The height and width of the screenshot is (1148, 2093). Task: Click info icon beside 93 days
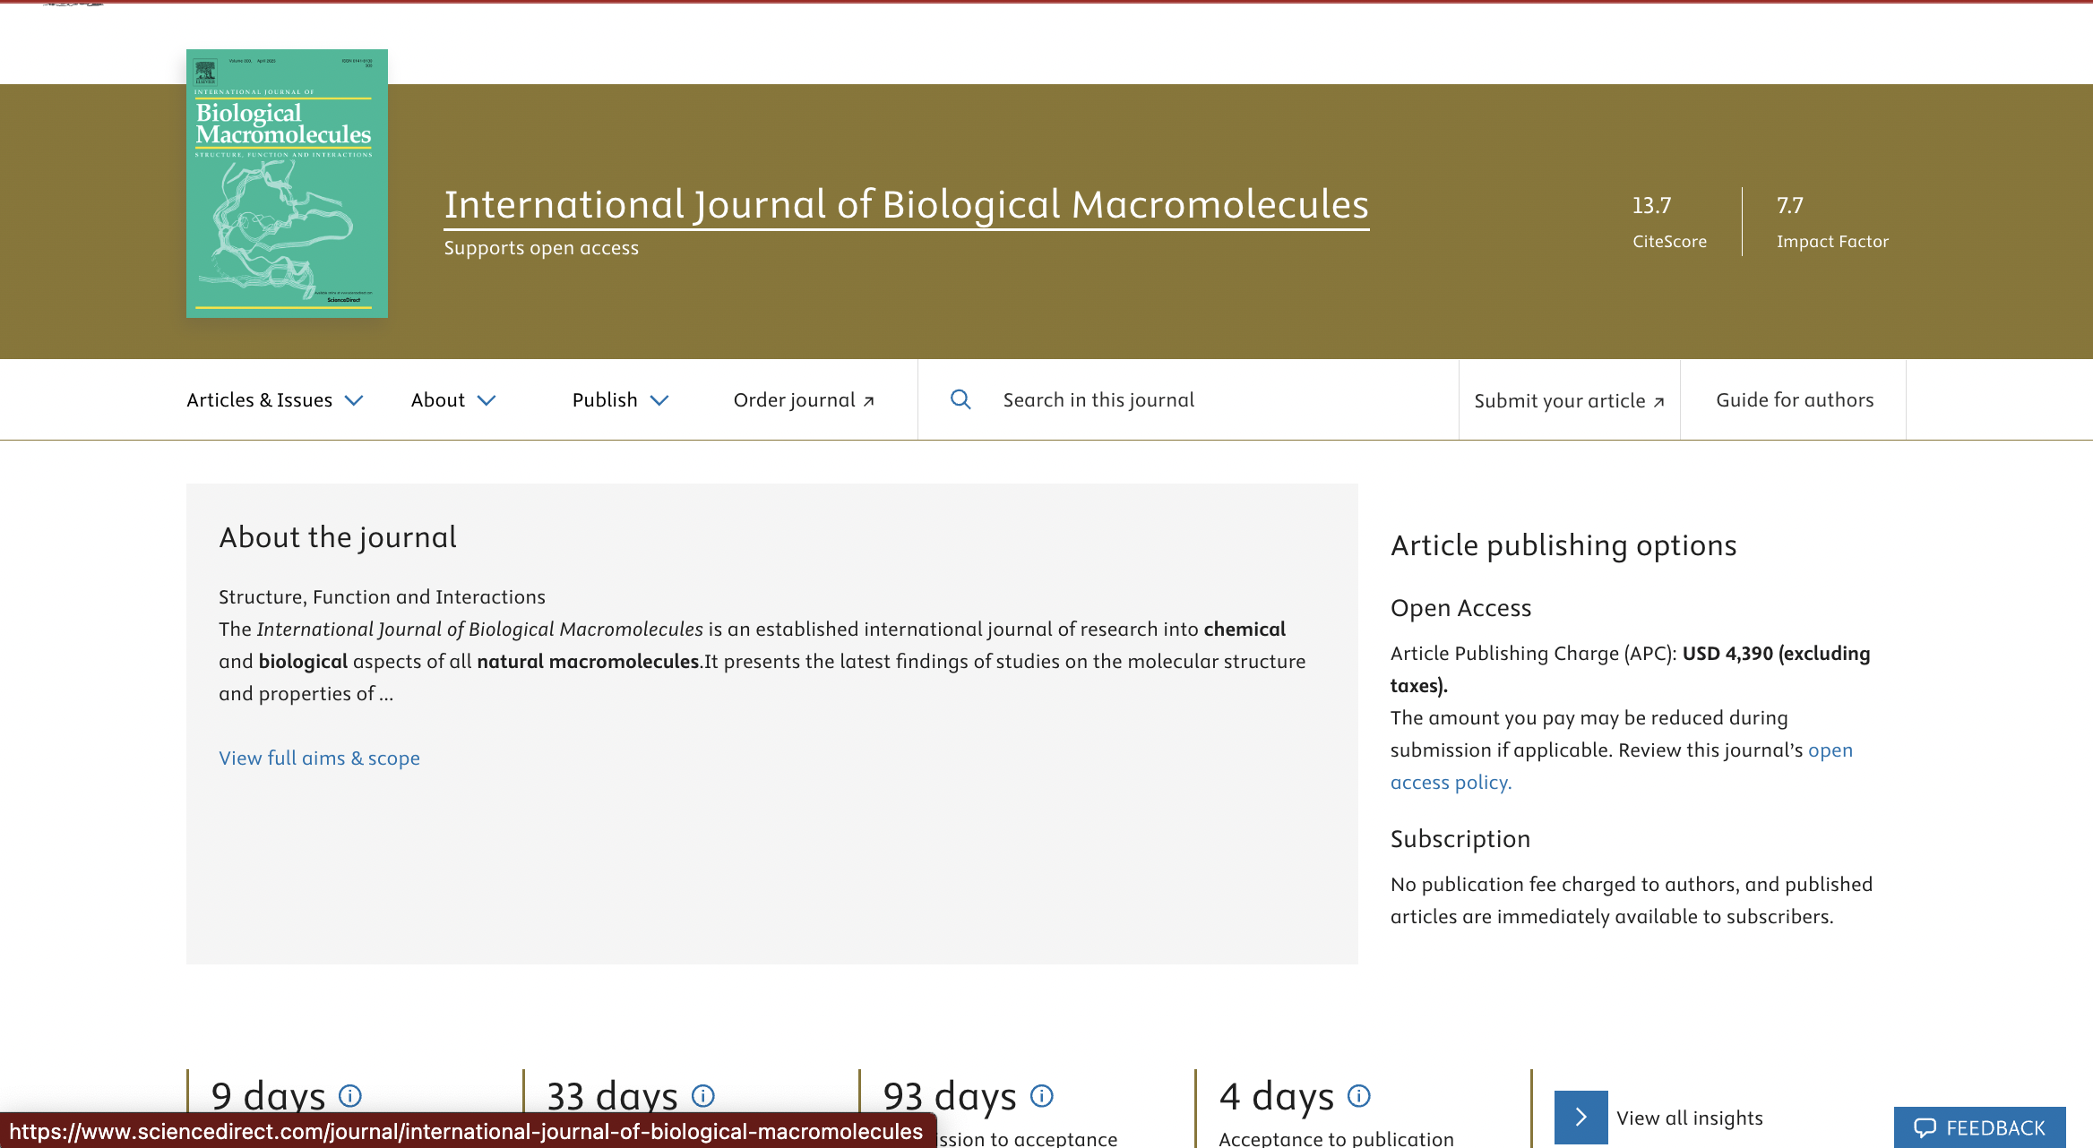1042,1095
